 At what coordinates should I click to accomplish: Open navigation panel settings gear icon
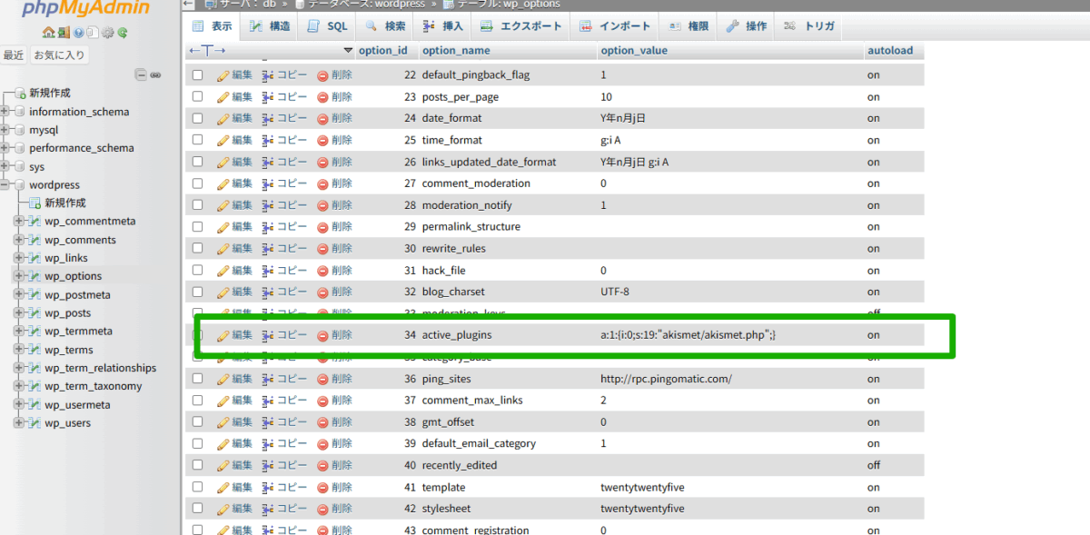pos(107,33)
